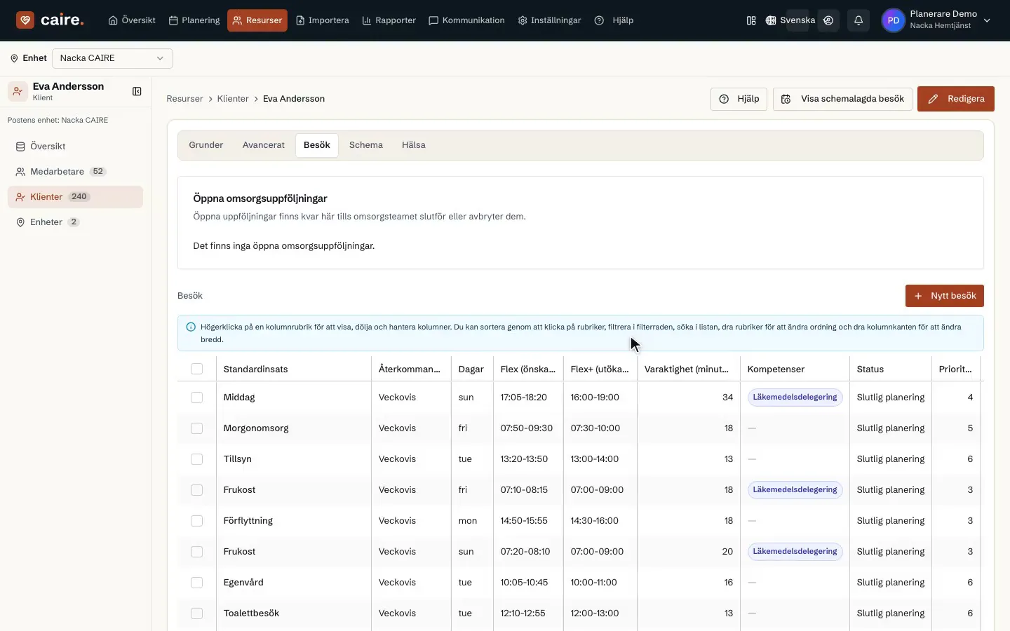Screen dimensions: 1010x631
Task: Go to Planering in the top navigation
Action: click(194, 20)
